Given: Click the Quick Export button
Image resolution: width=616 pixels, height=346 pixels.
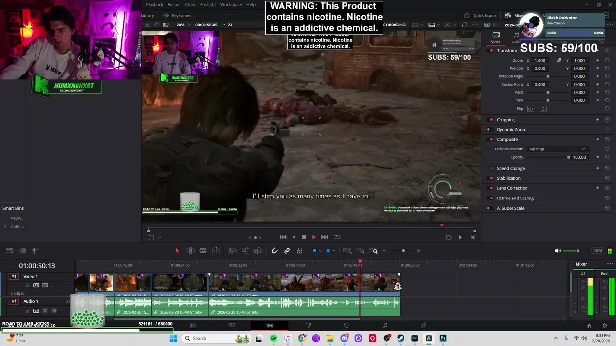Looking at the screenshot, I should 480,15.
